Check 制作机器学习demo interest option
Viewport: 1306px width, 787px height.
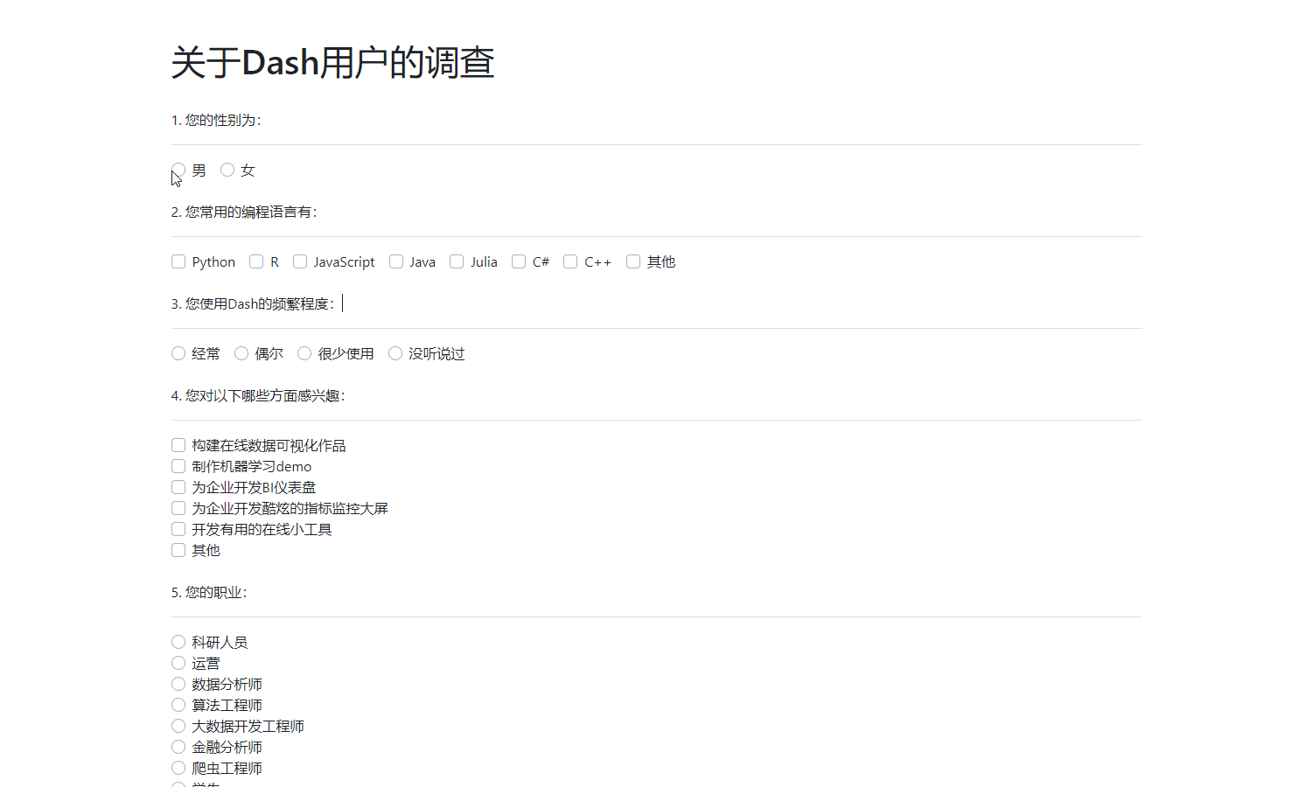[x=178, y=466]
